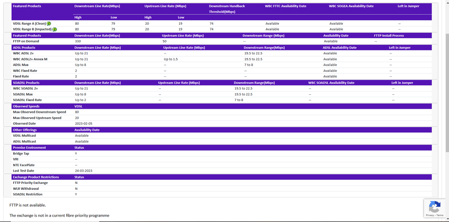
Task: Click ADSL Max downstream range "7 to 8"
Action: (249, 65)
